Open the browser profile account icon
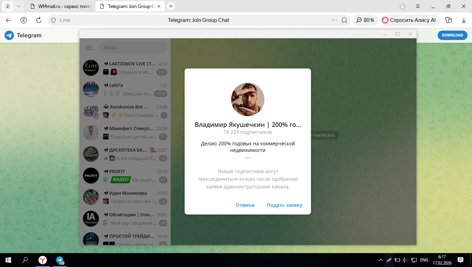 pos(403,6)
